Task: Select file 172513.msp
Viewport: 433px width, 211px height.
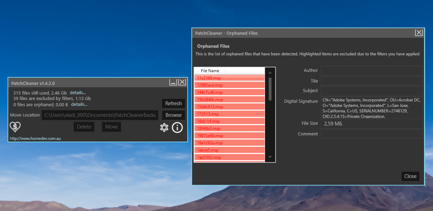Action: click(x=229, y=114)
